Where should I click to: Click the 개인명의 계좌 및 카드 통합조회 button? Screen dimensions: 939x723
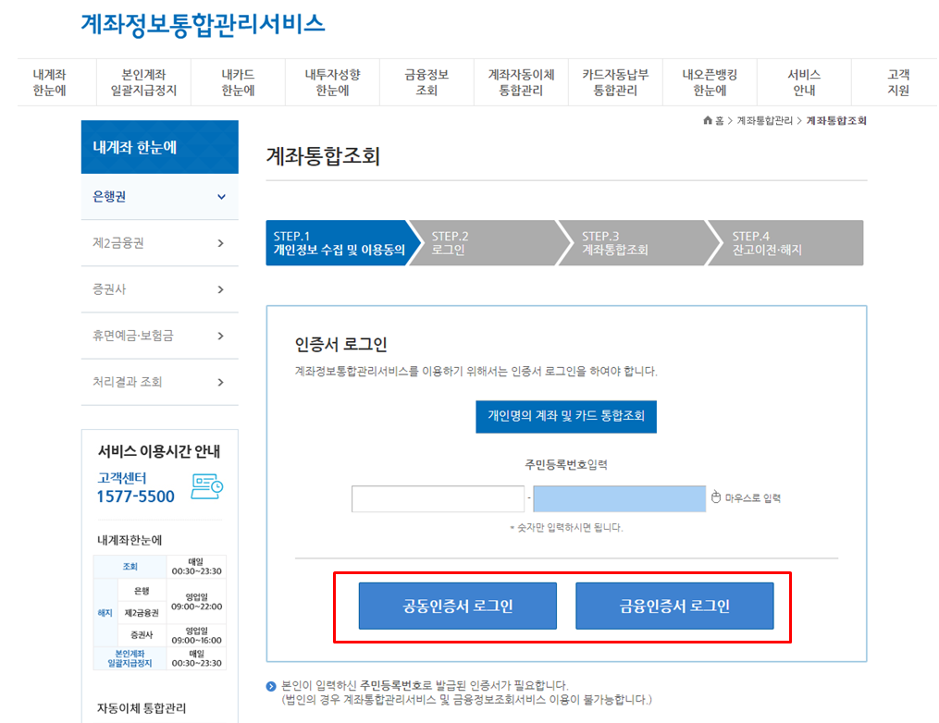(565, 416)
